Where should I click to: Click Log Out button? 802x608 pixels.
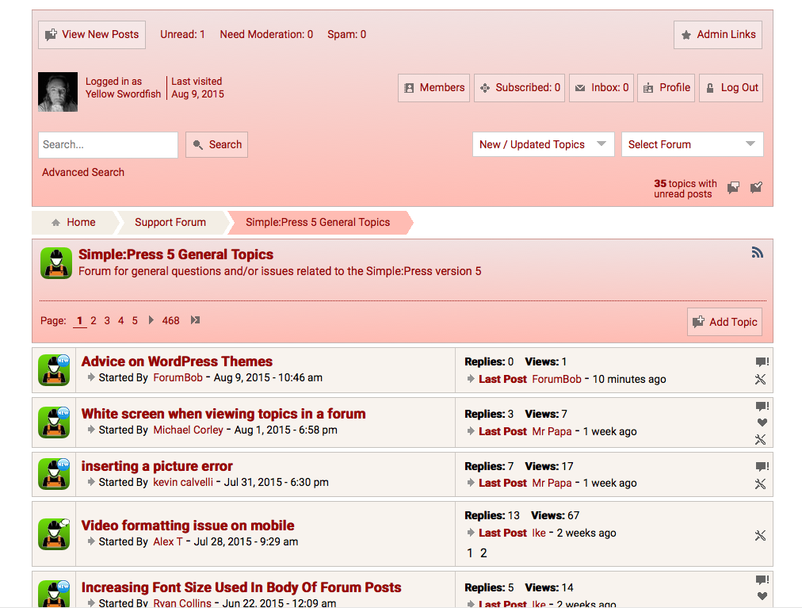coord(731,88)
